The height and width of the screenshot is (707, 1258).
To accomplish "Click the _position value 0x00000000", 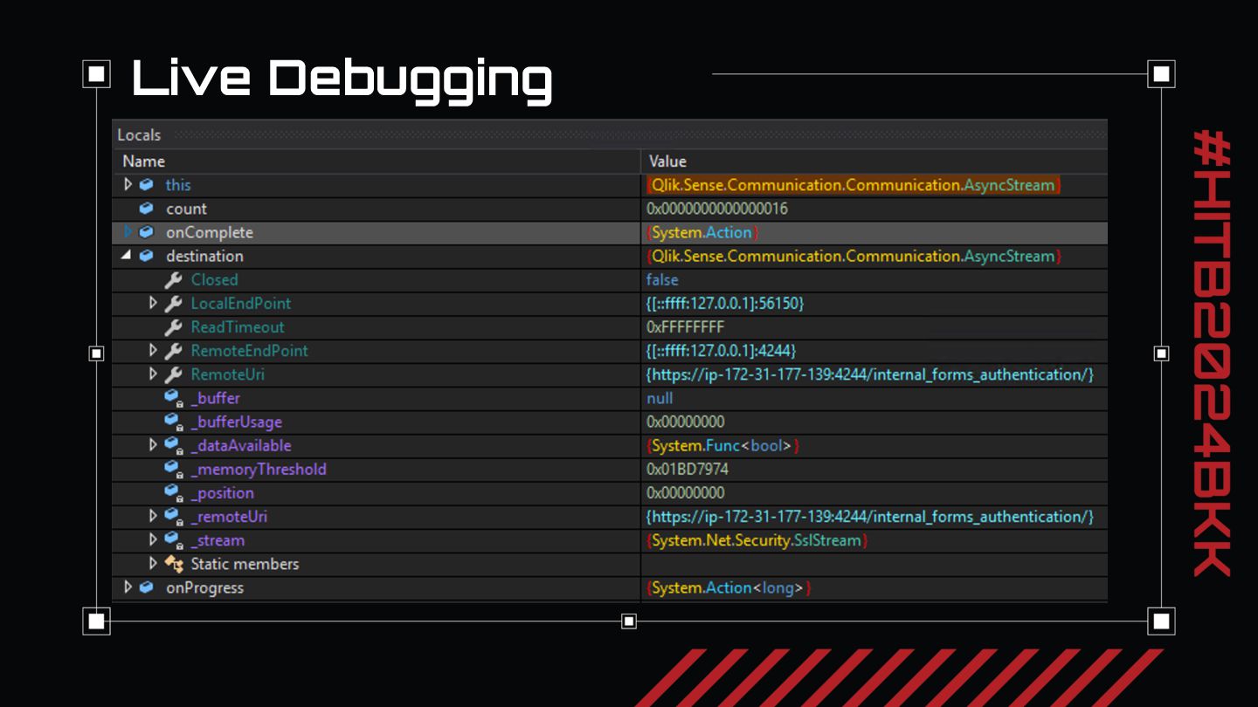I will (x=686, y=492).
